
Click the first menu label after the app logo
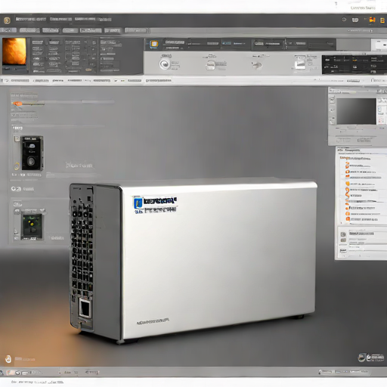[x=31, y=20]
